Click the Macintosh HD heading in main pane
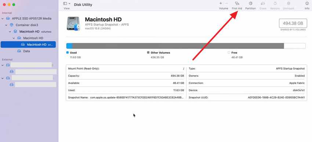Viewport: 312px width, 142px height. click(x=103, y=19)
